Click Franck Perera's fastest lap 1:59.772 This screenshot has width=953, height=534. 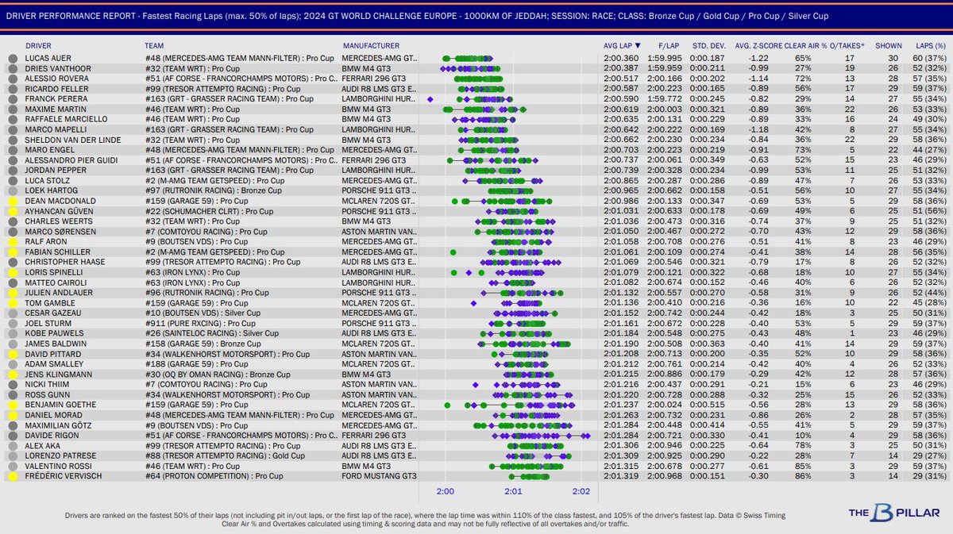662,98
